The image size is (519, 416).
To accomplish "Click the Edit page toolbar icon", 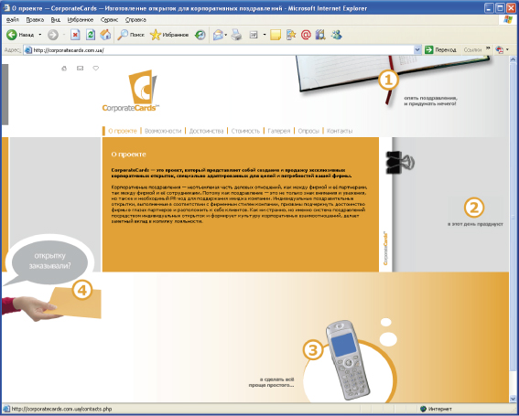I will point(254,35).
